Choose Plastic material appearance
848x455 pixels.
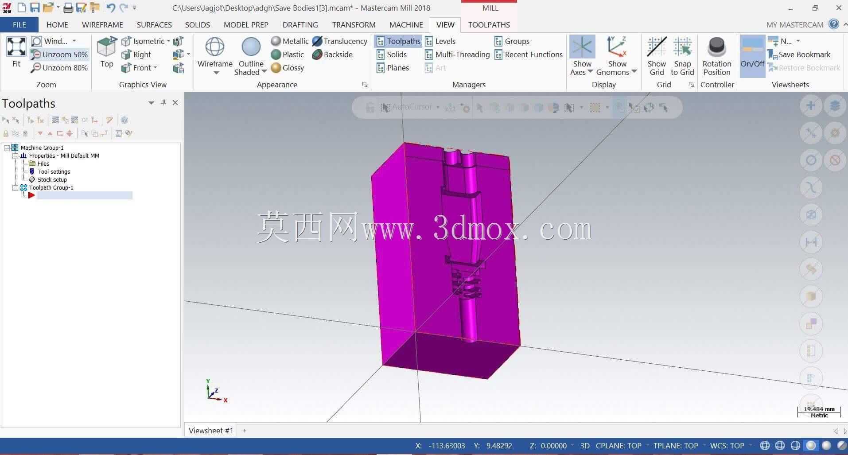(288, 54)
